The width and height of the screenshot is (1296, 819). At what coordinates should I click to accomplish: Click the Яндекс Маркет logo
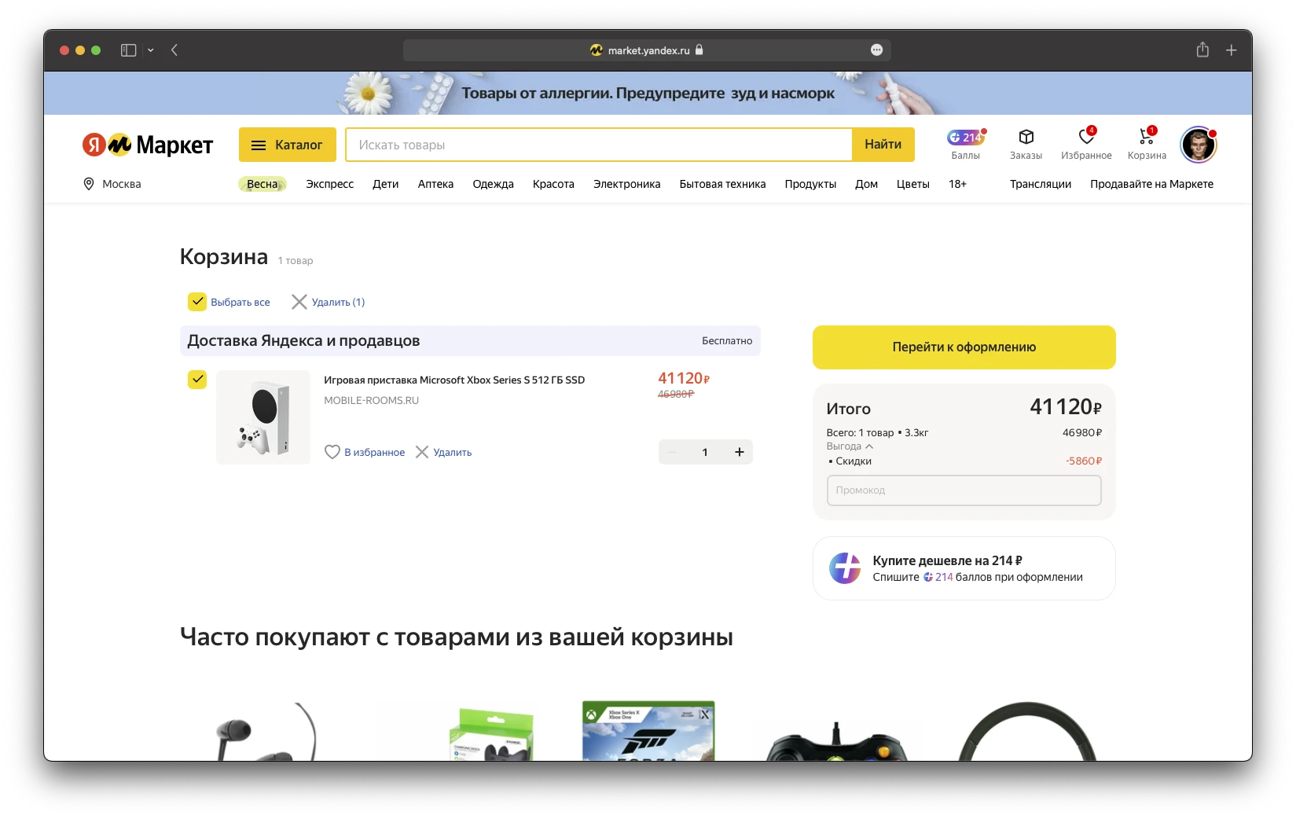(x=148, y=145)
